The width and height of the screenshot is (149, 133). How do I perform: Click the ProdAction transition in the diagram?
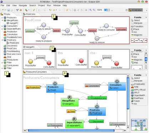(33, 87)
